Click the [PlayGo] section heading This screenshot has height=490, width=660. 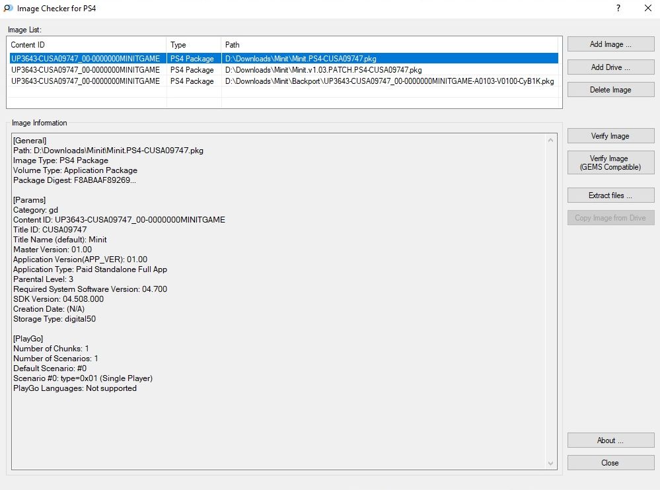tap(28, 339)
